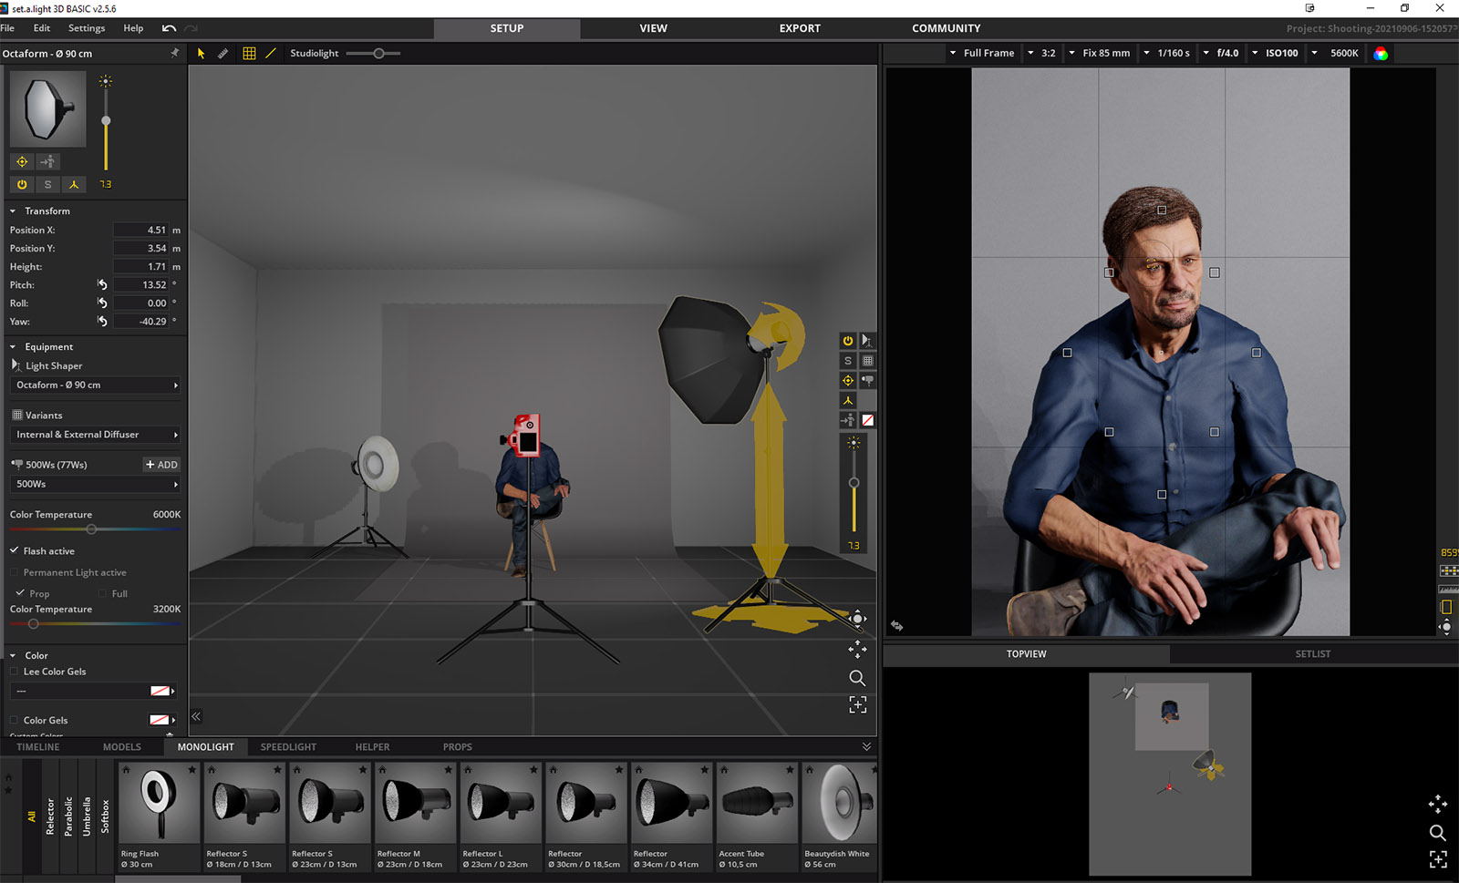1459x883 pixels.
Task: Click the magnifier zoom icon in 3D viewport
Action: tap(857, 678)
